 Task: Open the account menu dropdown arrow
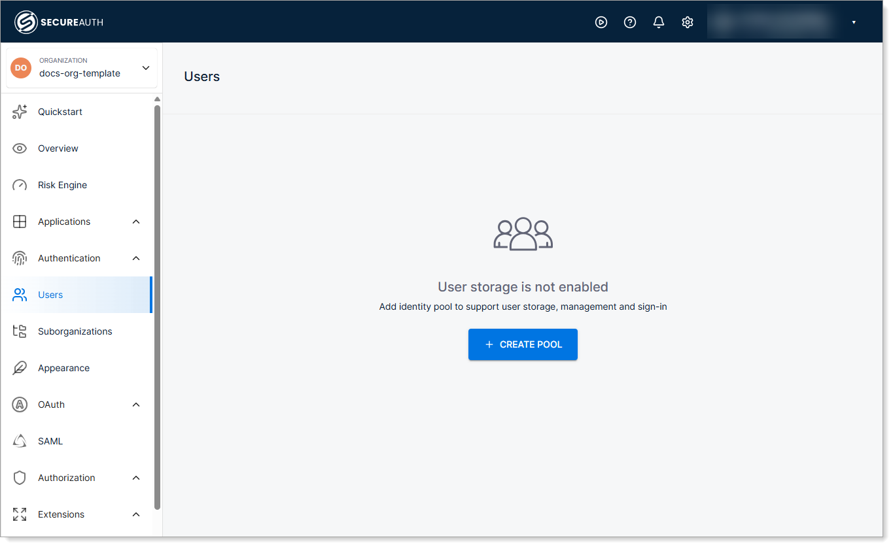(x=853, y=22)
